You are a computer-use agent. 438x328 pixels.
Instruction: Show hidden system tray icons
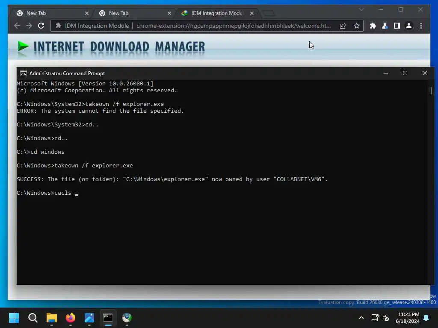point(361,318)
